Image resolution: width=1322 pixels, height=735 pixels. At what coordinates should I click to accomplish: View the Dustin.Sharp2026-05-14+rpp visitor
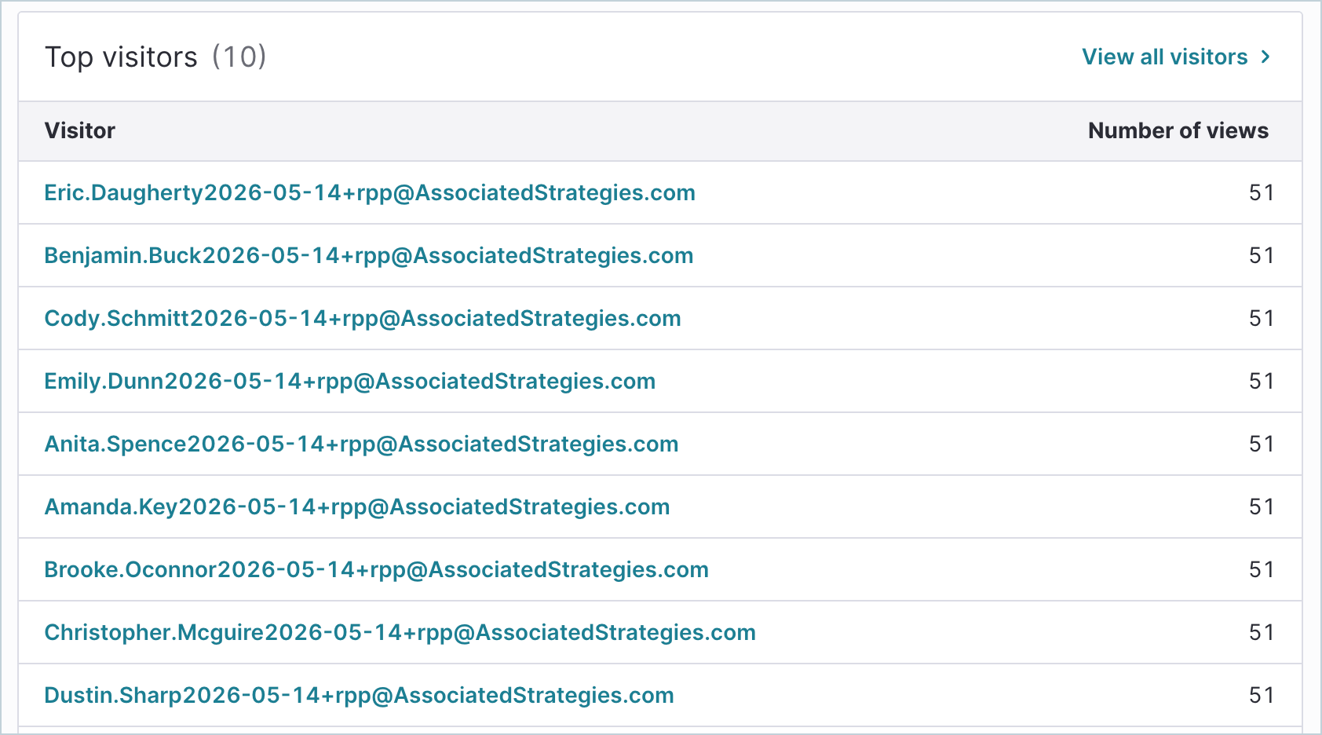[x=360, y=696]
